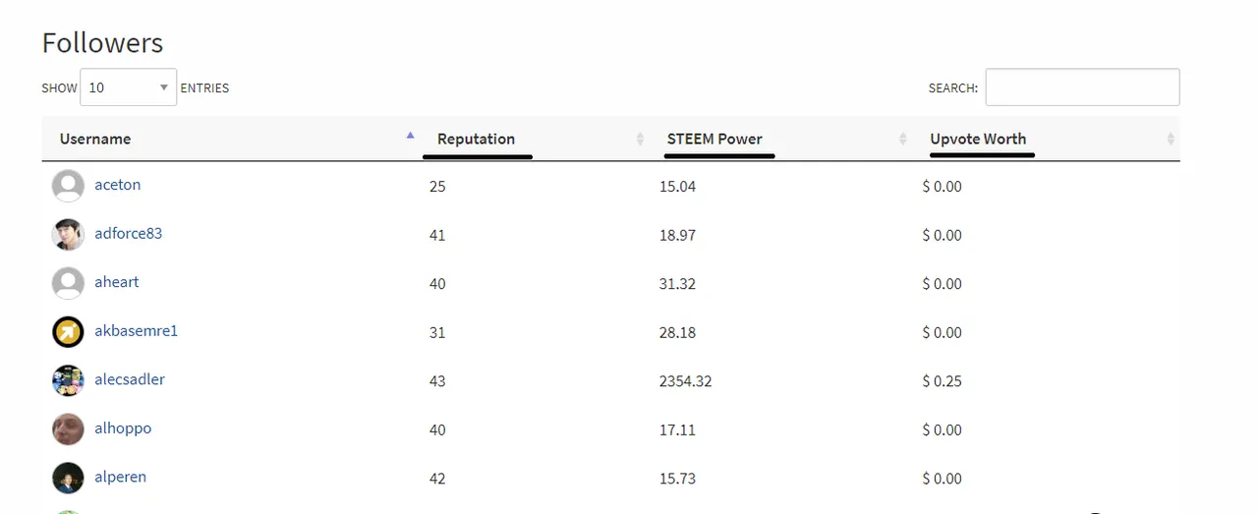Open the akbasemre1 user link

pyautogui.click(x=137, y=331)
